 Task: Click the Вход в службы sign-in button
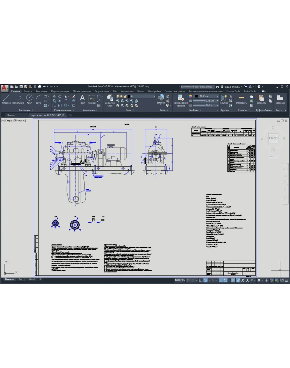point(233,87)
